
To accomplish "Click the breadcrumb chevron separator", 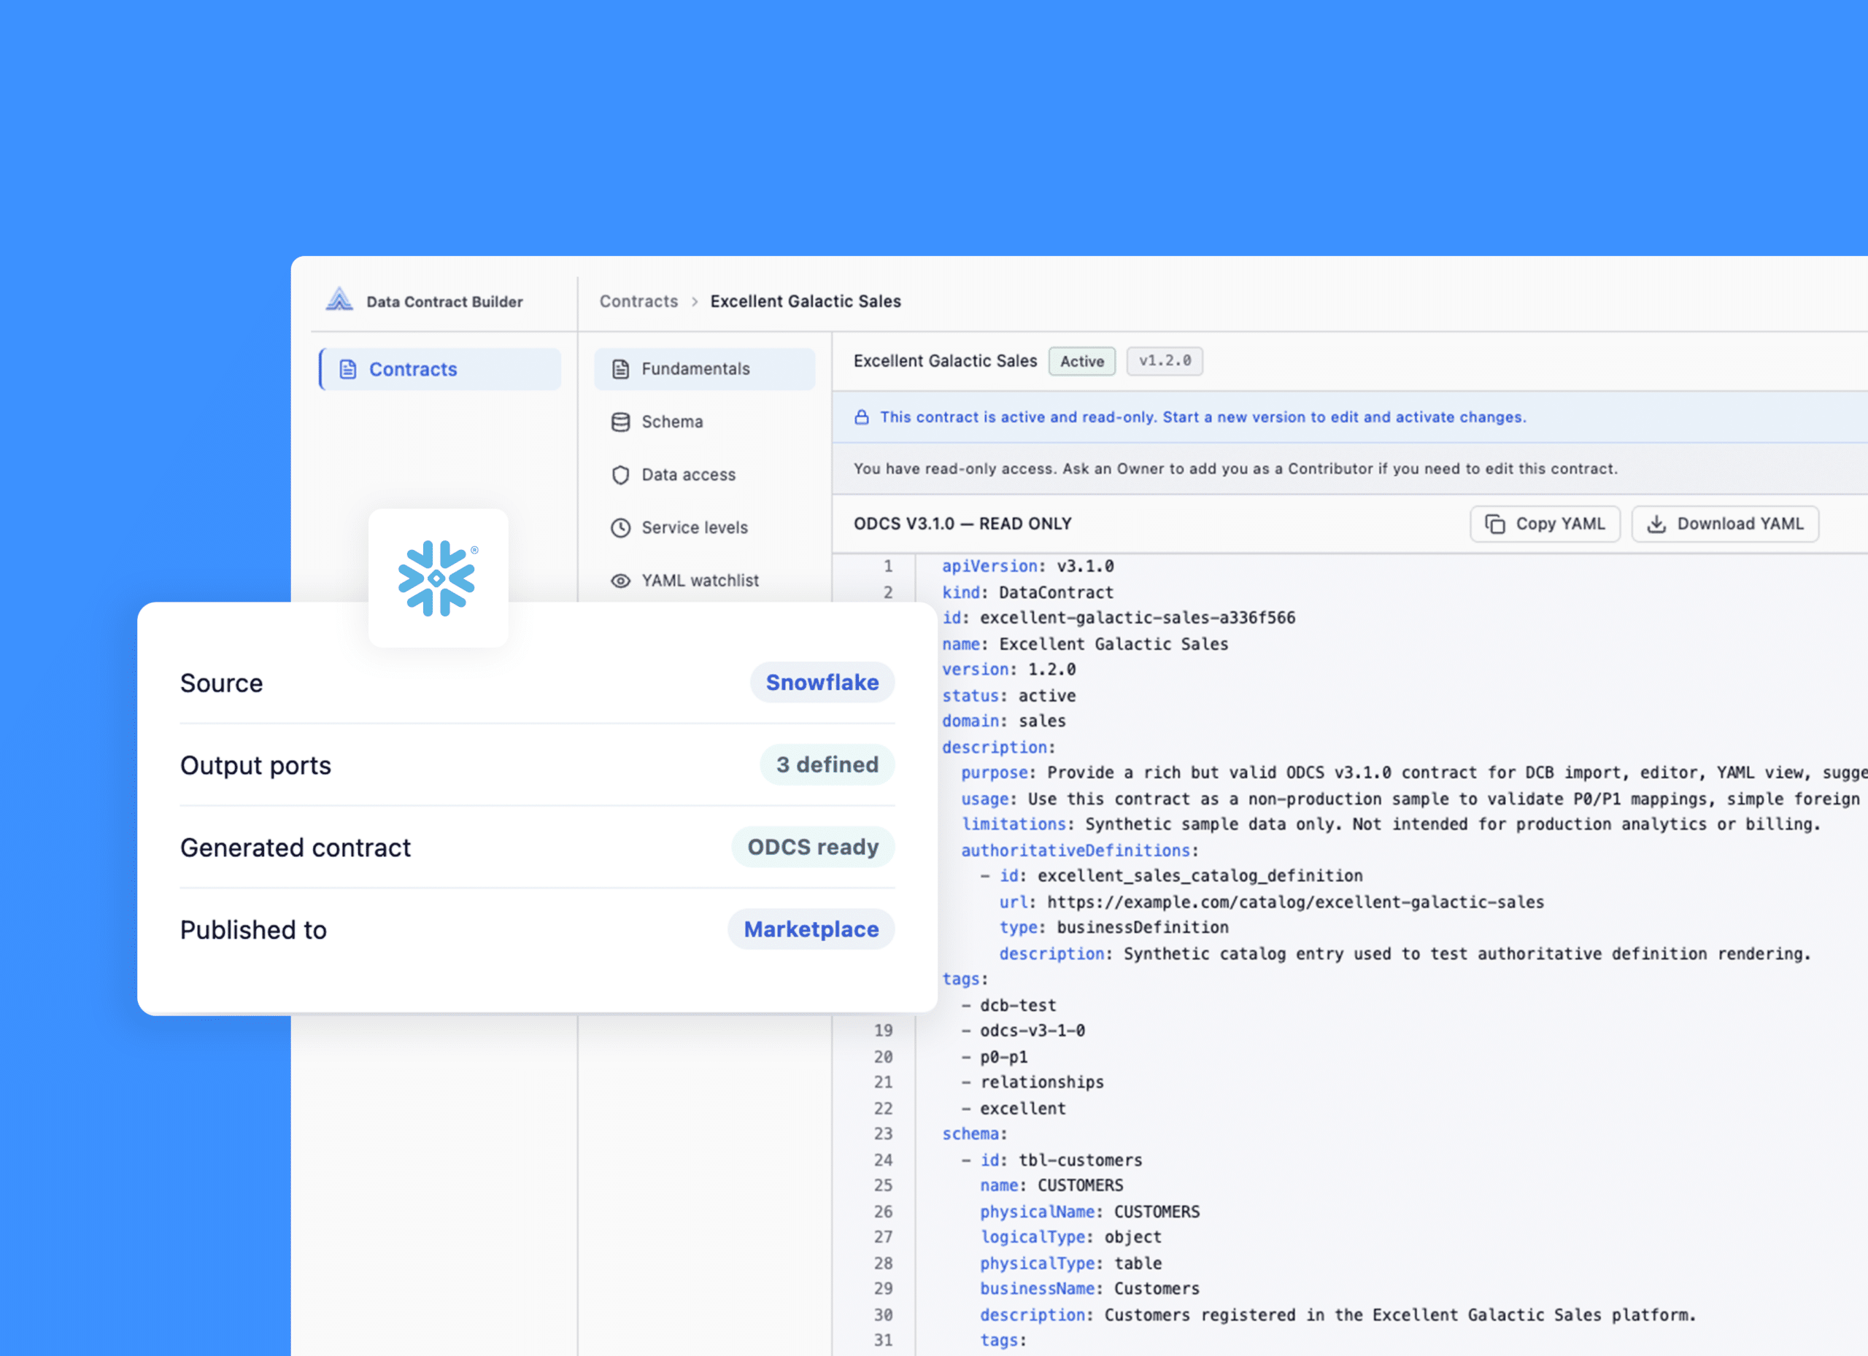I will pyautogui.click(x=695, y=302).
